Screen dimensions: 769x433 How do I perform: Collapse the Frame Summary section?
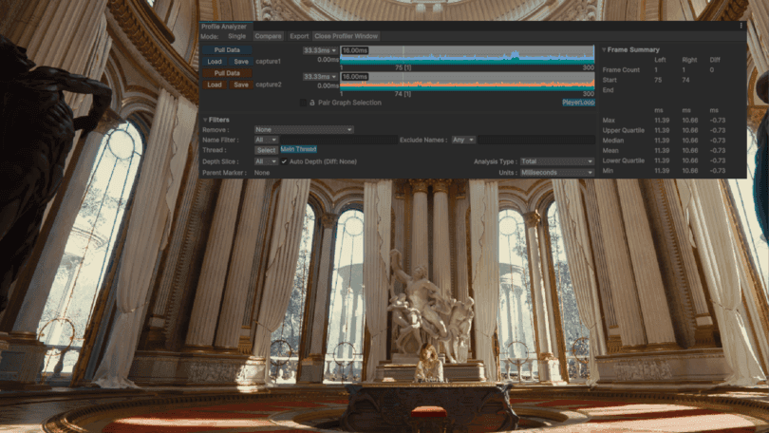point(604,49)
